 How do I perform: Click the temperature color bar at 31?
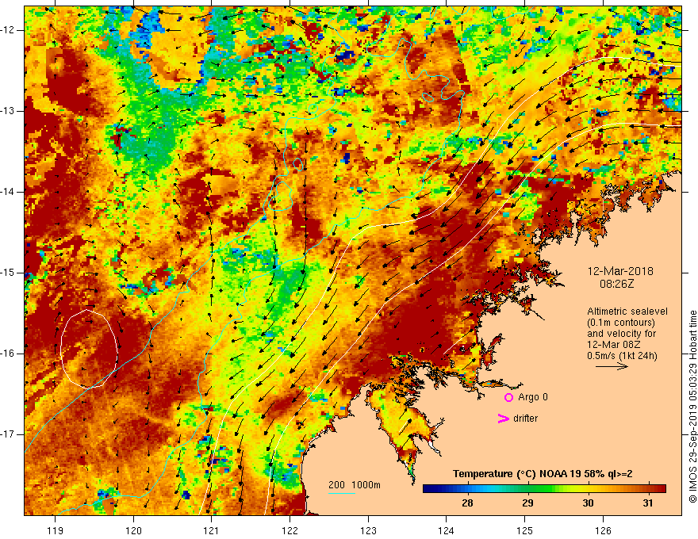click(649, 489)
